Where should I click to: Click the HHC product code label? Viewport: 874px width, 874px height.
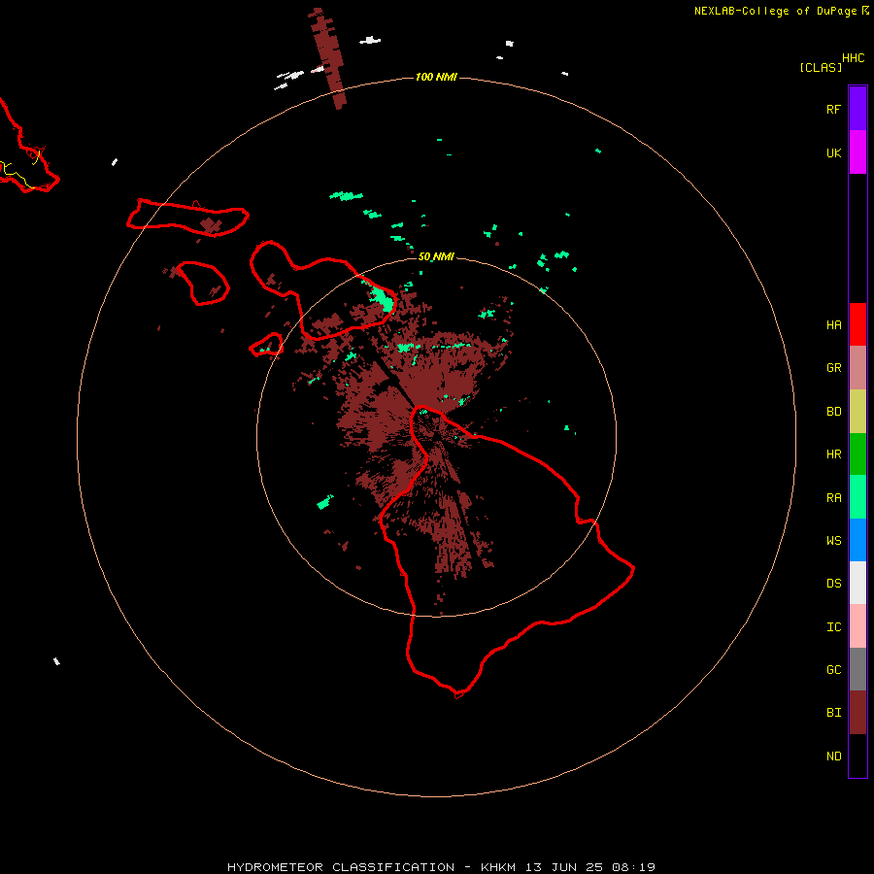pos(853,58)
